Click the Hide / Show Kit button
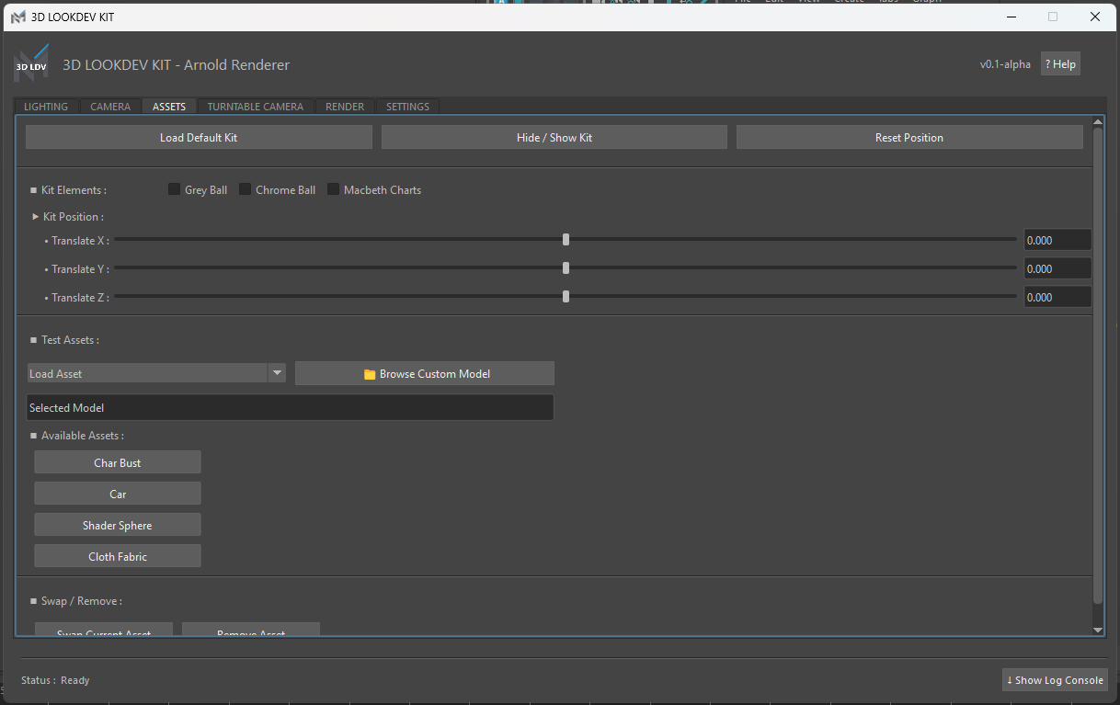1120x705 pixels. [554, 137]
